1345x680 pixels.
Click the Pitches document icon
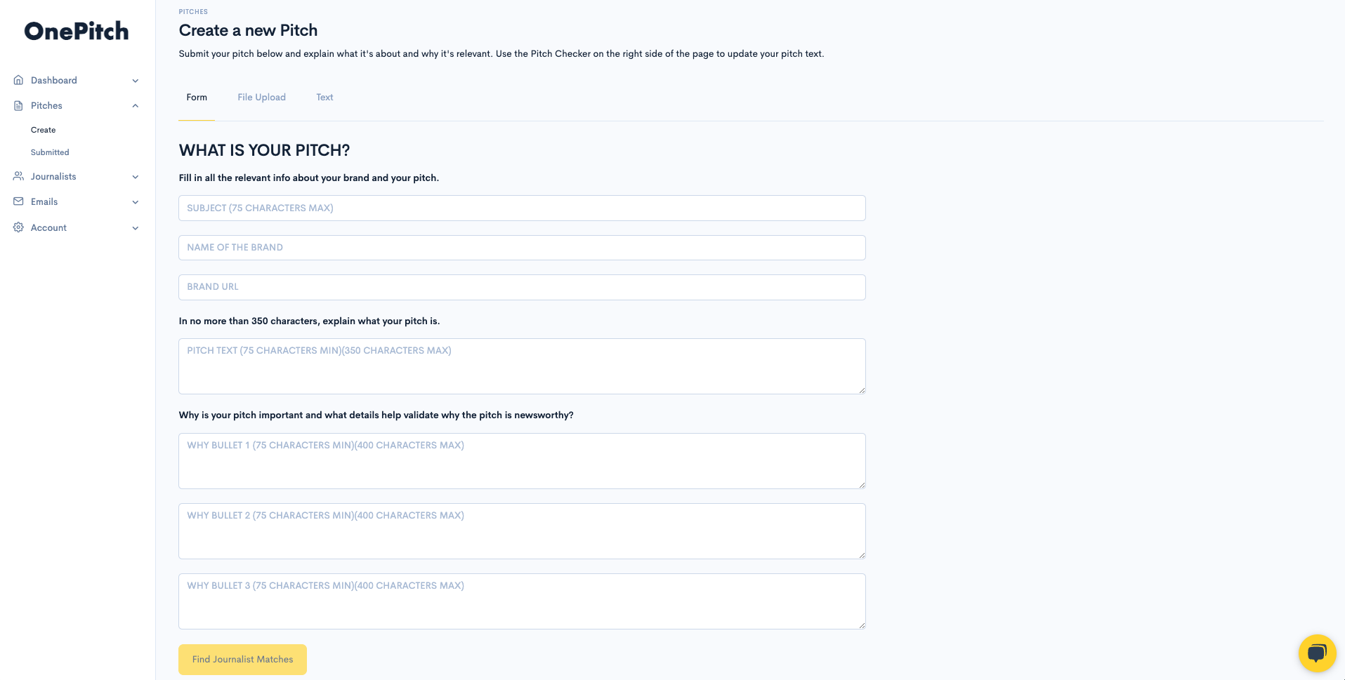(18, 105)
